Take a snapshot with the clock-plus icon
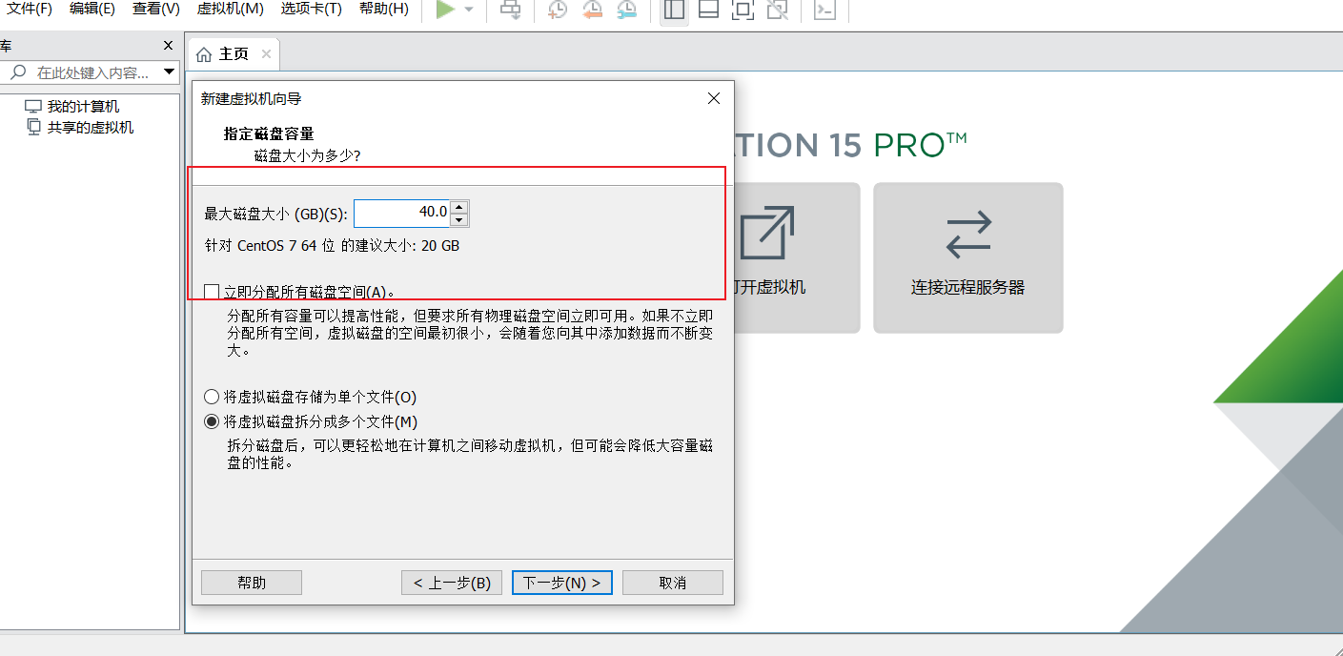 click(x=558, y=10)
